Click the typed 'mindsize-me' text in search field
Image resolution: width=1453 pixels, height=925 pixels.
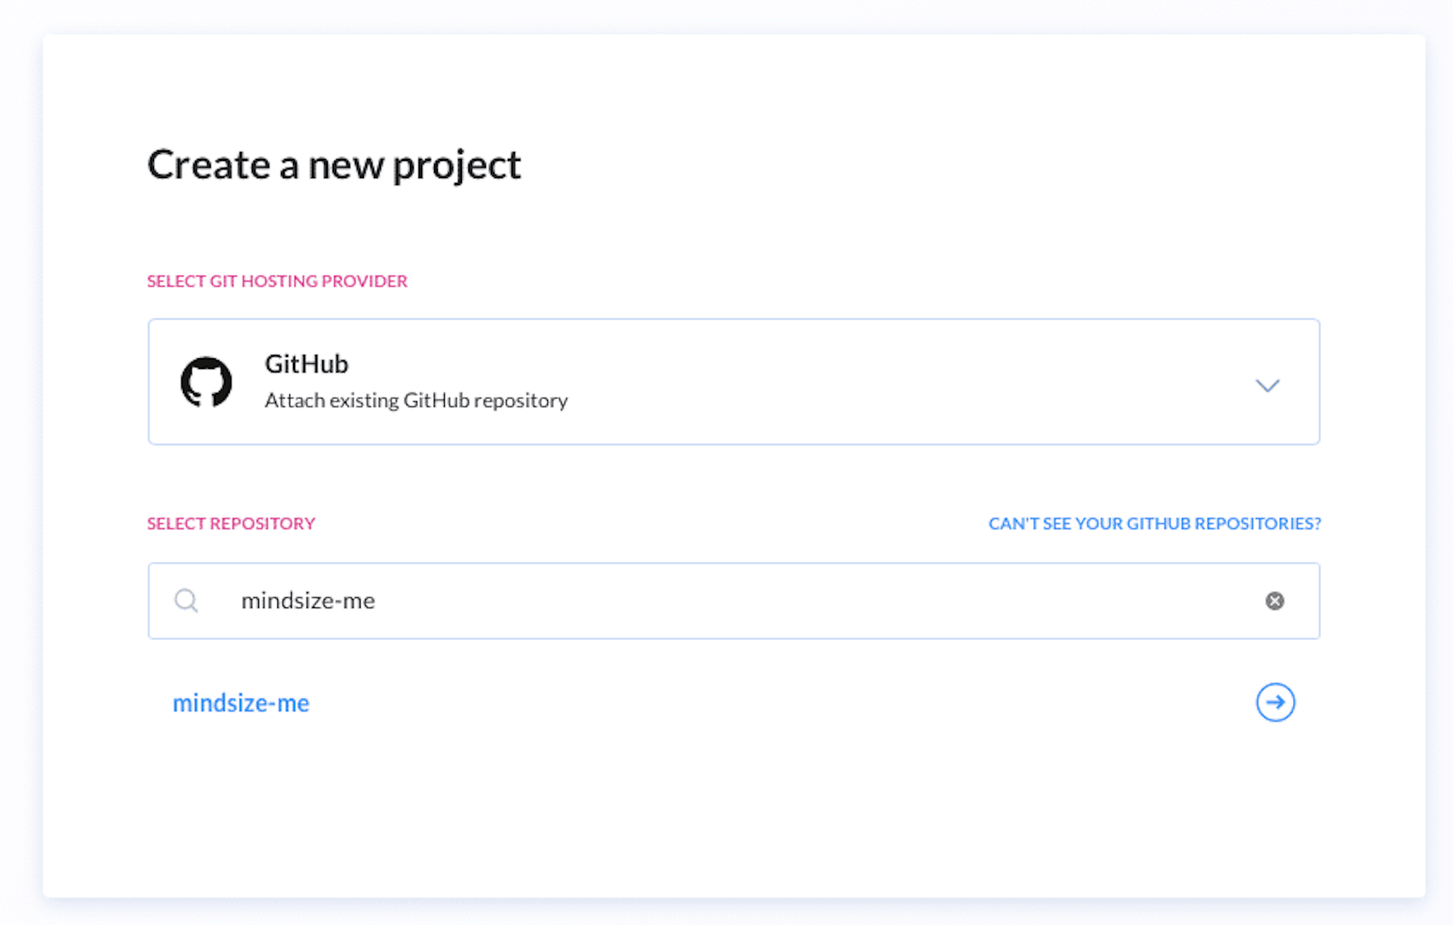308,601
